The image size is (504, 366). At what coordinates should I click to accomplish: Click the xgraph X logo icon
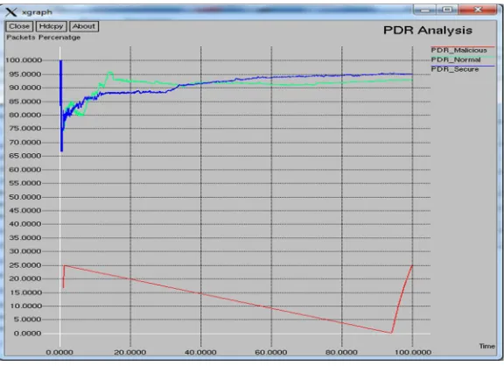point(10,12)
